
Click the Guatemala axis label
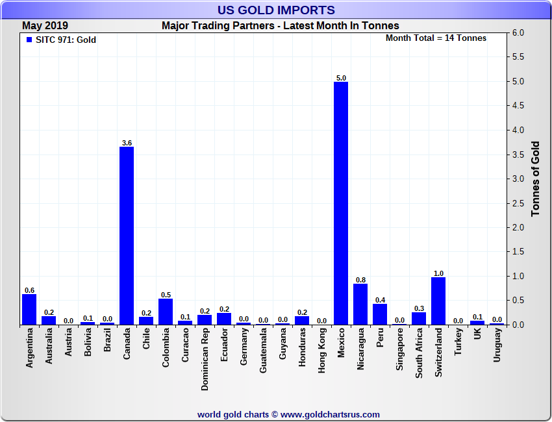coord(263,350)
